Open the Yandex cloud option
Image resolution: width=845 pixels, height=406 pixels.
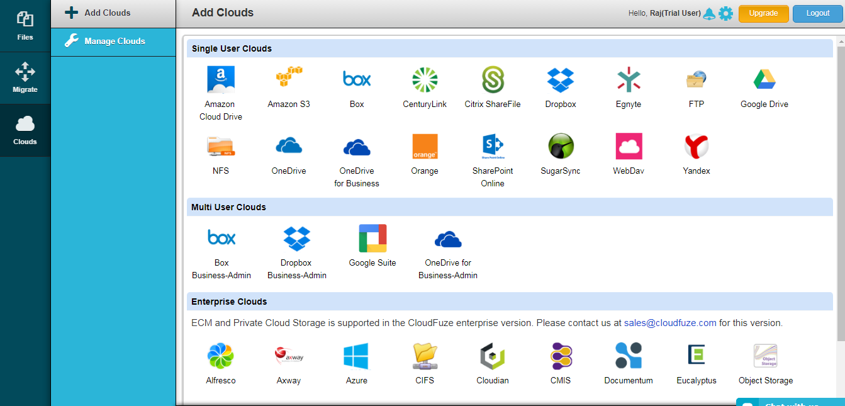697,146
